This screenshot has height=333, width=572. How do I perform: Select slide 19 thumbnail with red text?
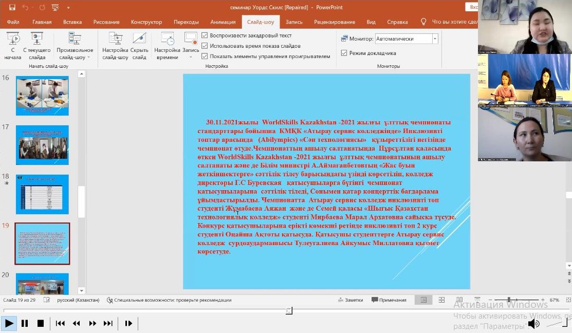(x=42, y=244)
